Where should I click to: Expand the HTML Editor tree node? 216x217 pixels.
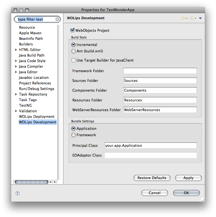tap(16, 50)
